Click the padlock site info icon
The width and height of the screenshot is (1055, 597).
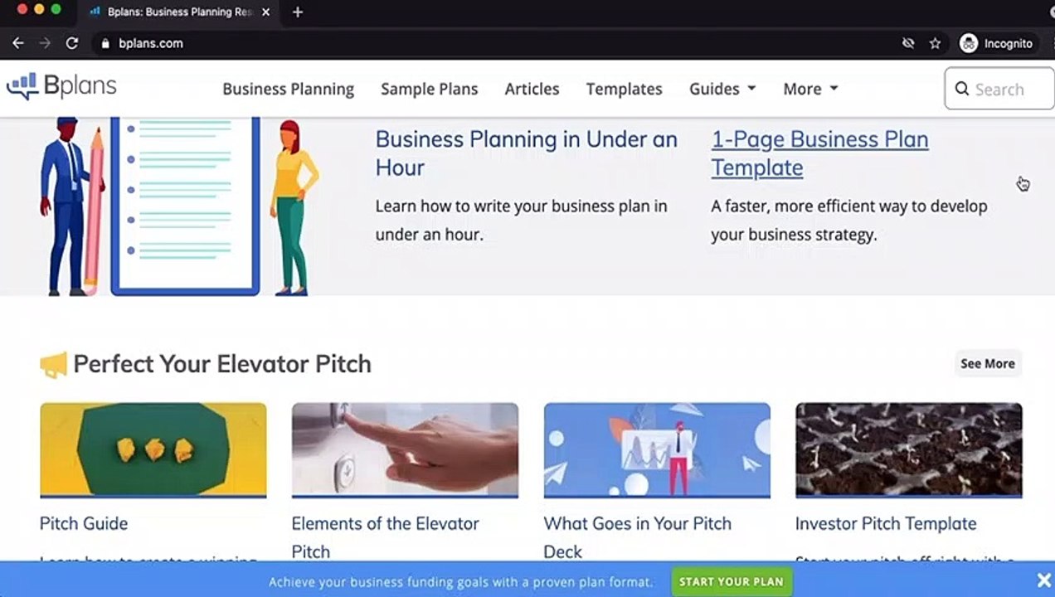click(x=105, y=43)
